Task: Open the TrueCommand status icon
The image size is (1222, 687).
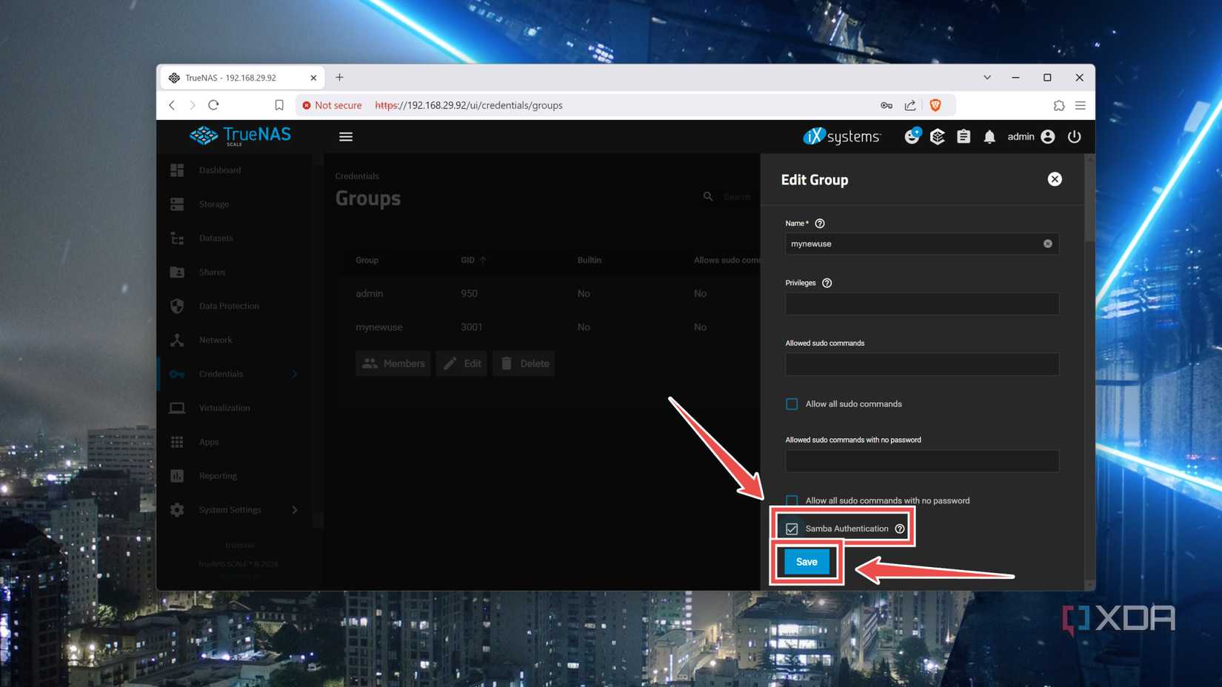Action: (x=938, y=136)
